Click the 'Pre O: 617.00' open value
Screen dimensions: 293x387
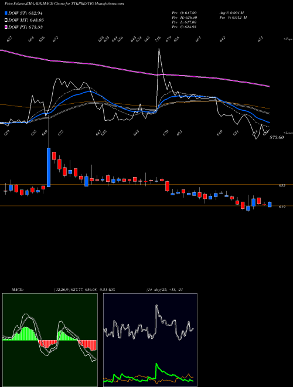[184, 13]
